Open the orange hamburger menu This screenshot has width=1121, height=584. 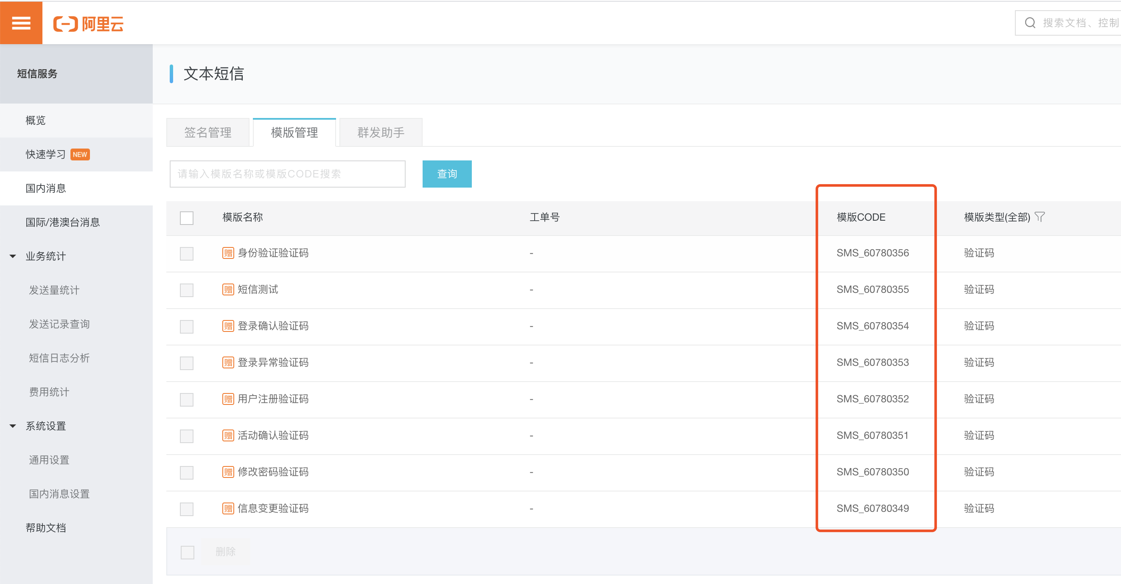coord(21,22)
